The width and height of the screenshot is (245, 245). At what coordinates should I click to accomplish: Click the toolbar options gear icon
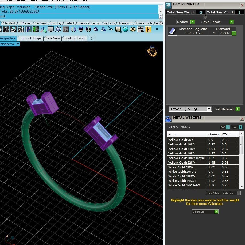tap(161, 23)
